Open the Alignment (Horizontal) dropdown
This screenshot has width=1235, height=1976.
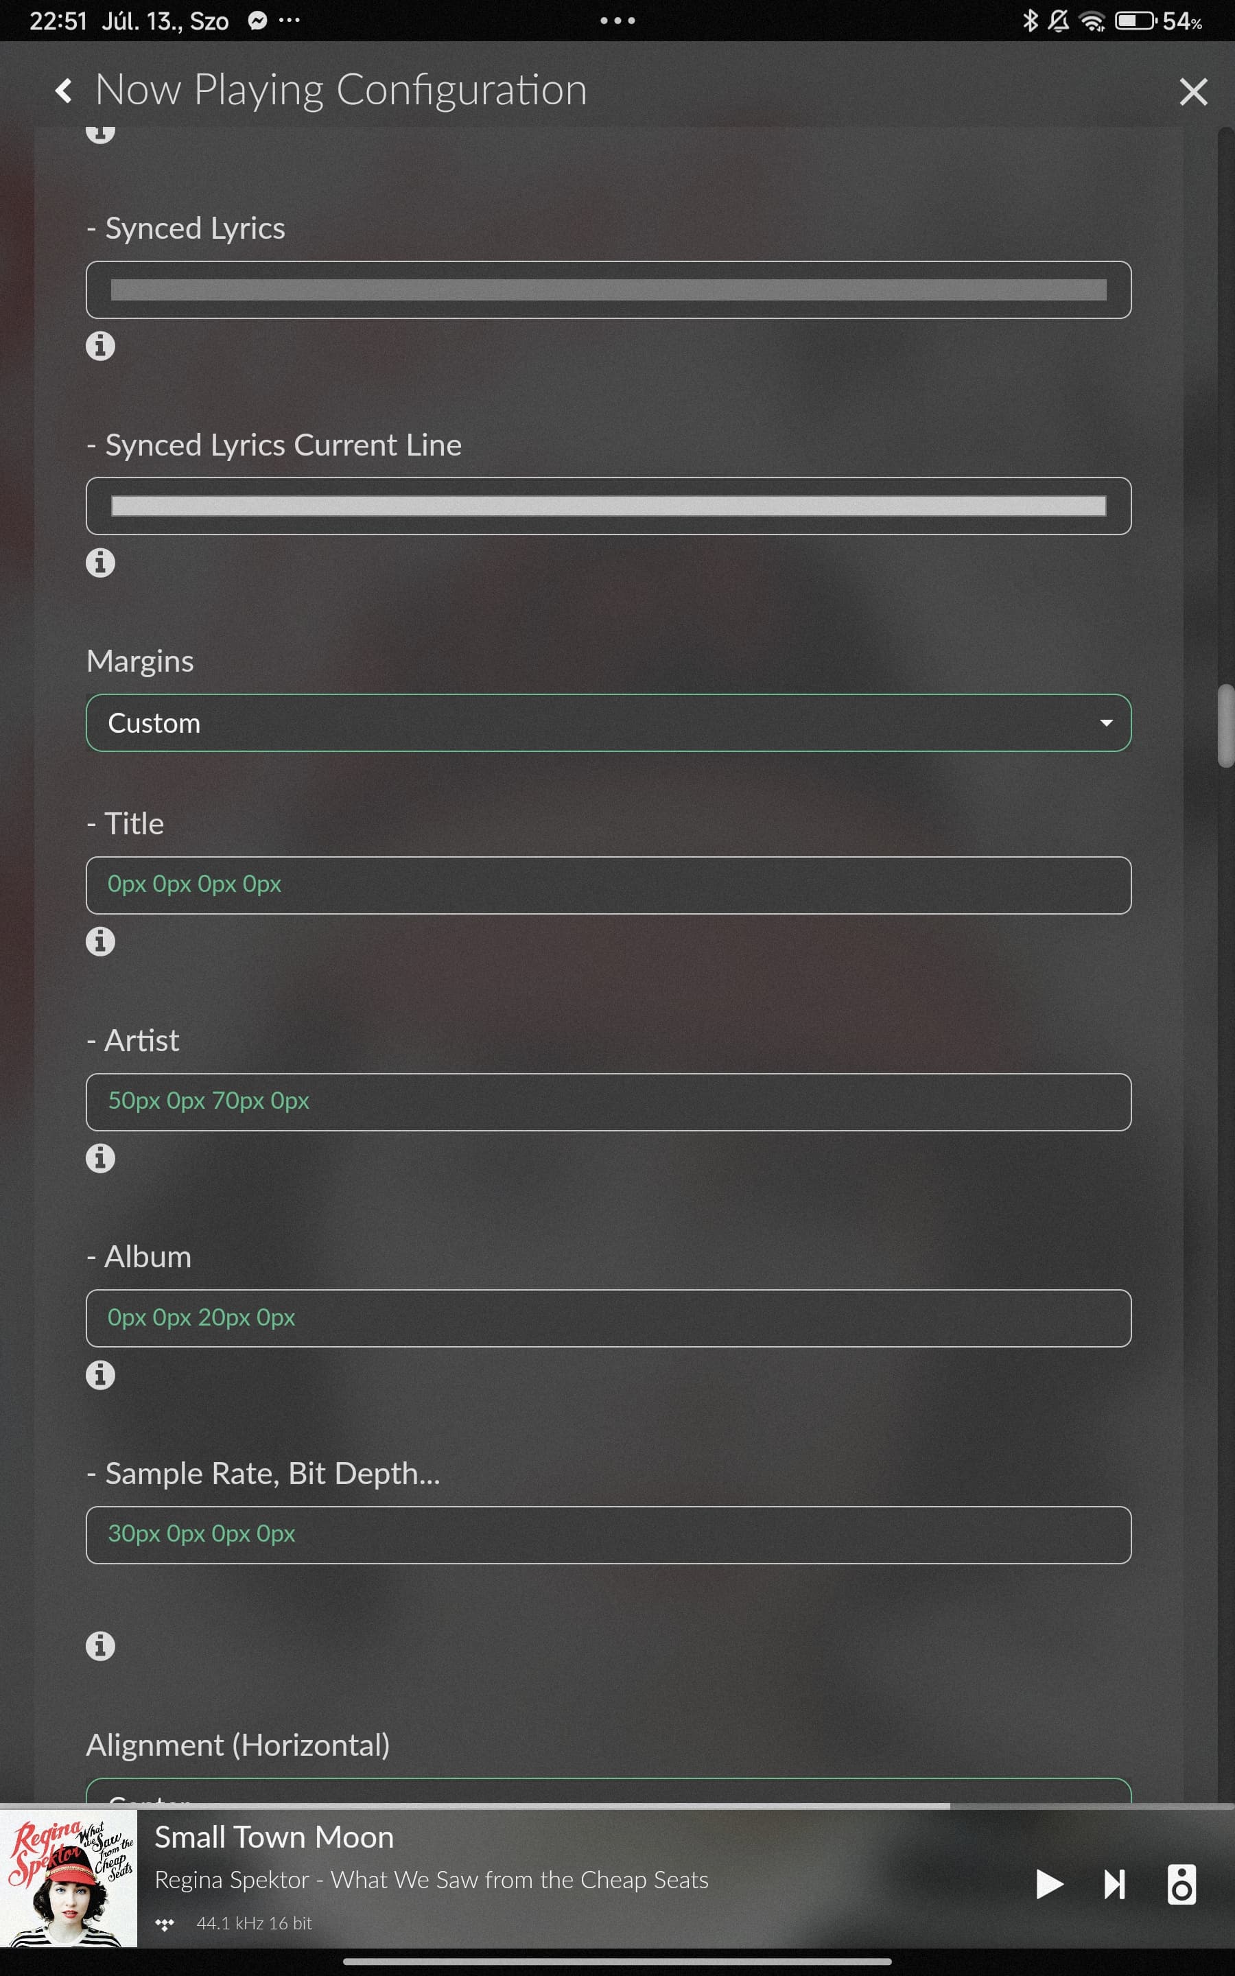pos(609,1790)
